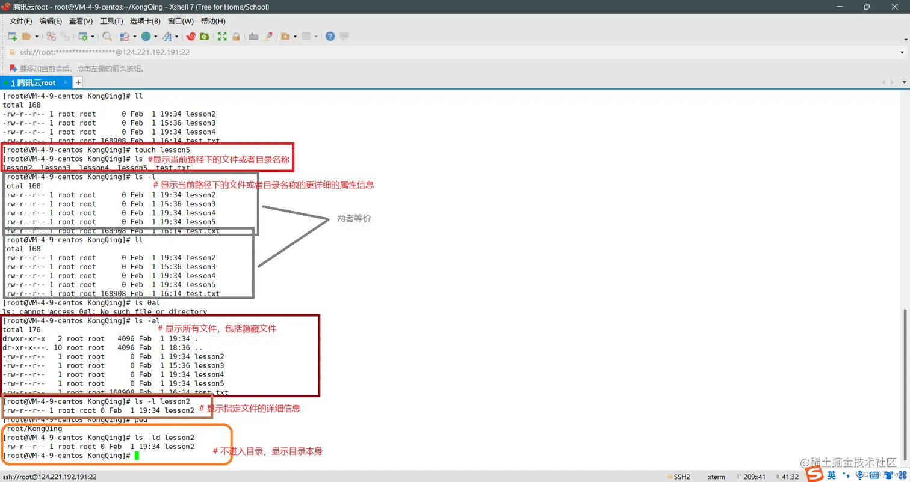Click the Open session folder icon
The width and height of the screenshot is (910, 482).
coord(26,37)
